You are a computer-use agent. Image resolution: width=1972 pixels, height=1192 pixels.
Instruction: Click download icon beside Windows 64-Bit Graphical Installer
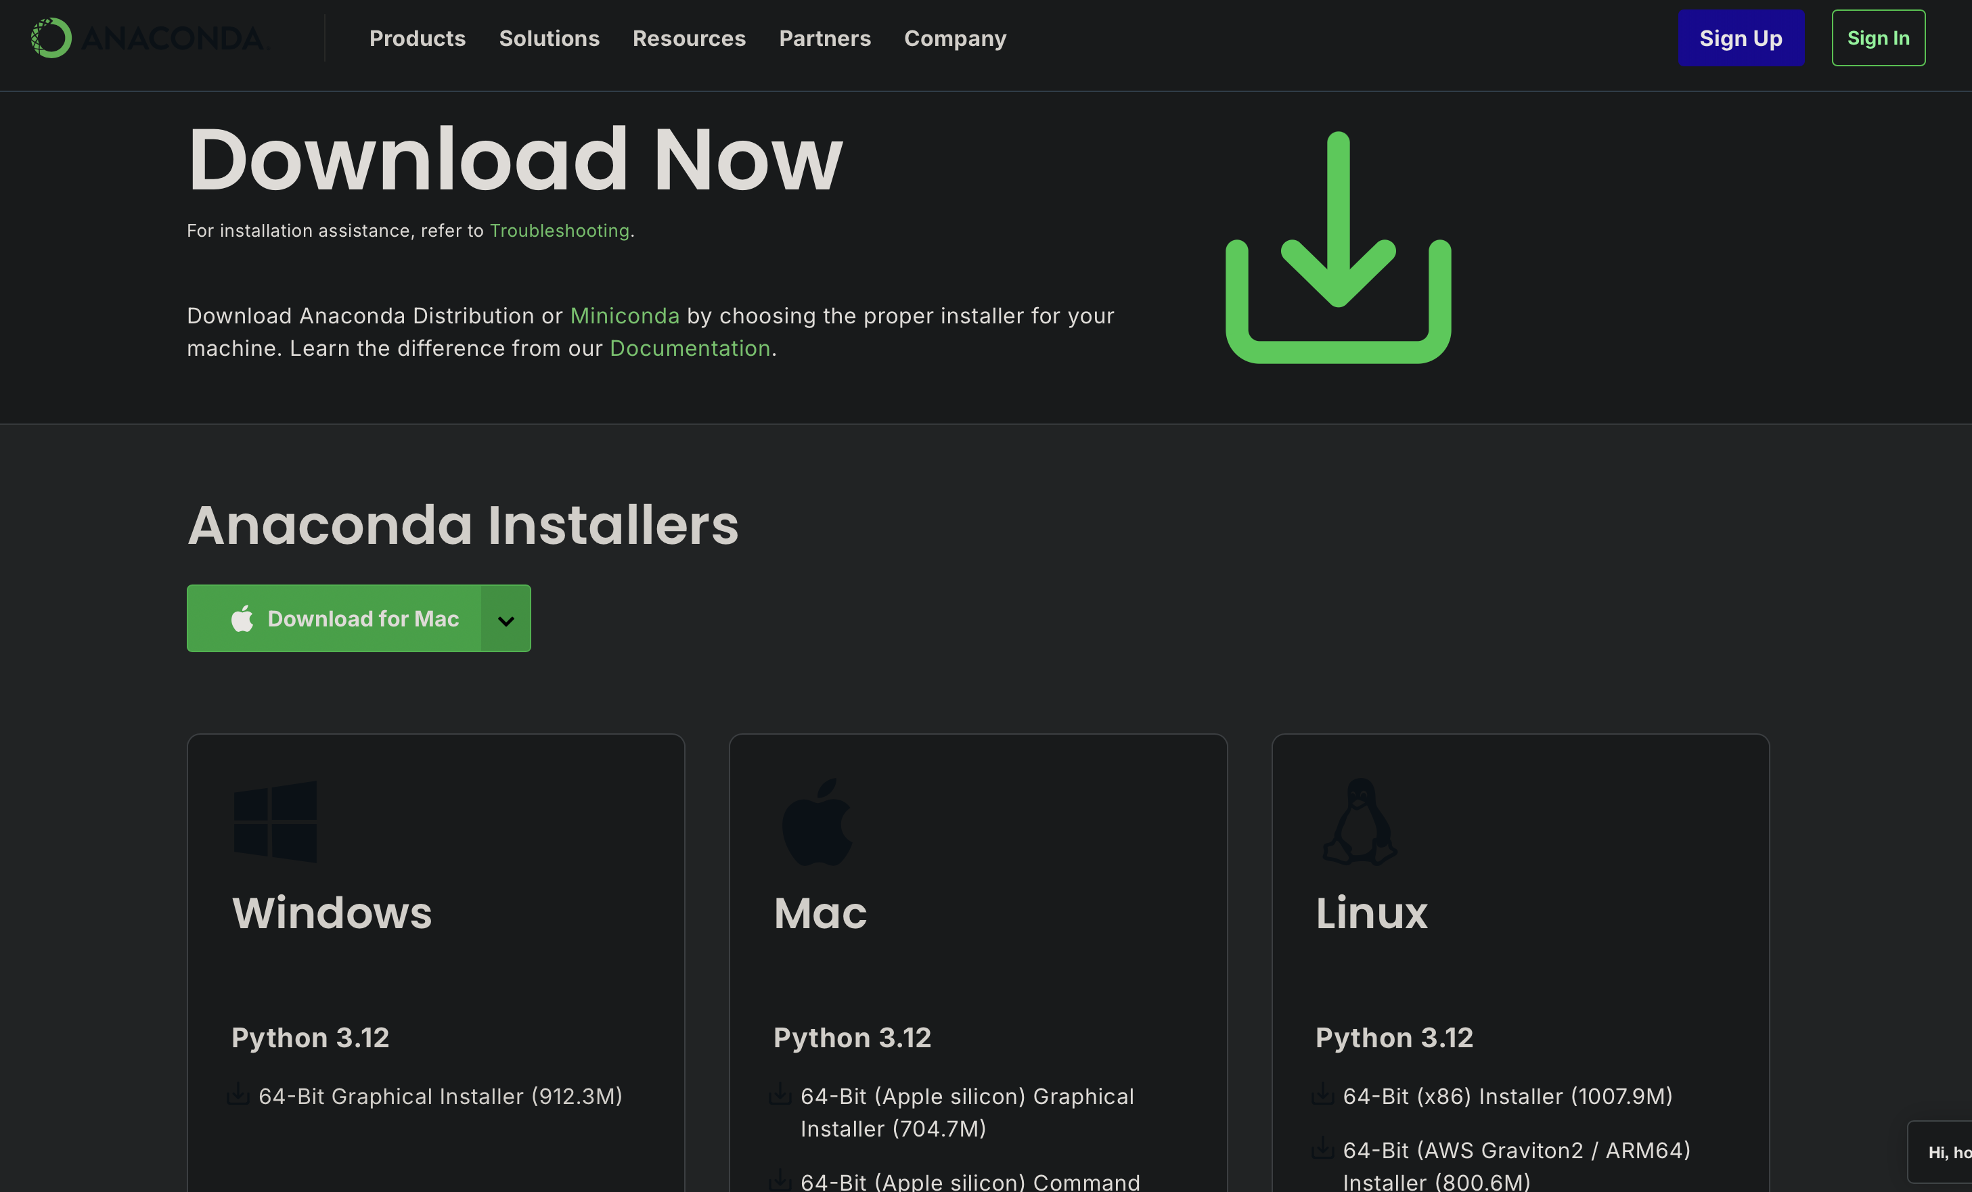pos(238,1094)
